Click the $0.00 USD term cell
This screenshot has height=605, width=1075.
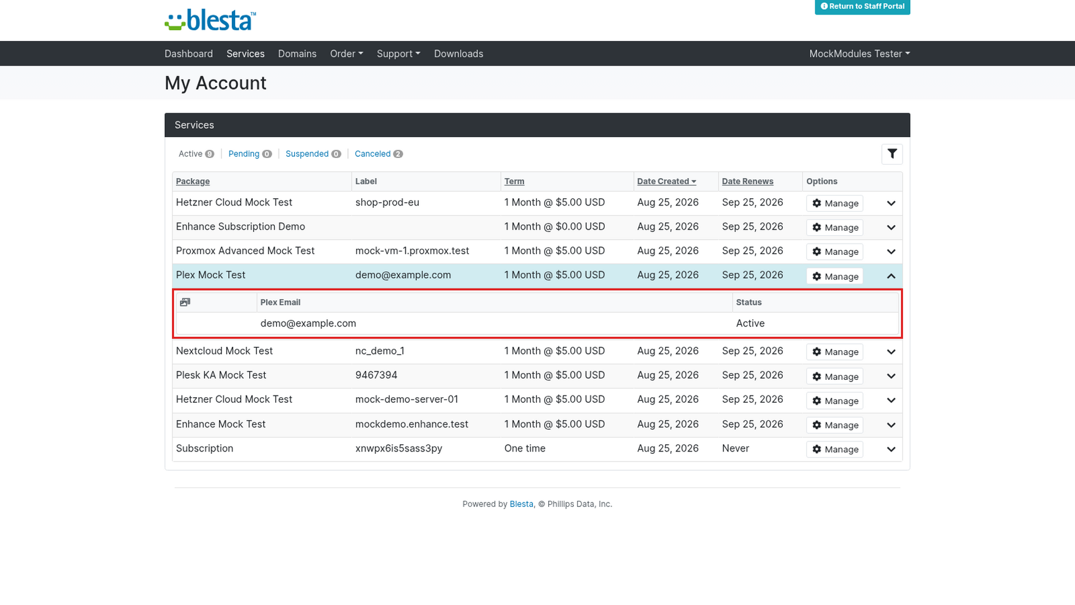click(x=554, y=227)
